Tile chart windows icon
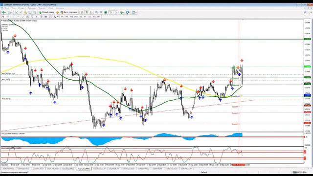The height and width of the screenshot is (176, 313). tap(106, 12)
